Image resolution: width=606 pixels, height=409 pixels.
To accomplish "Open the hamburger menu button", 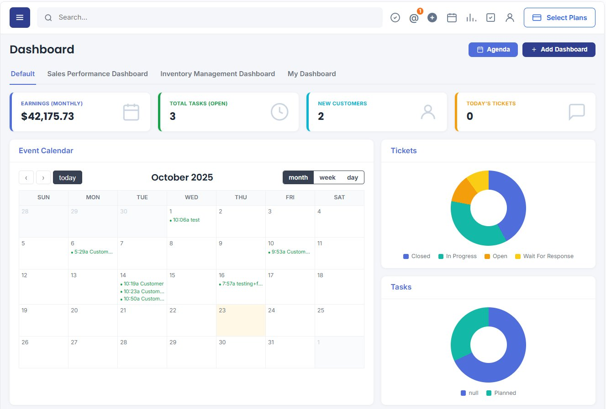I will (20, 17).
